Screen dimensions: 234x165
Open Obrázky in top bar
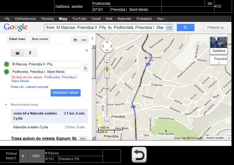tap(47, 19)
